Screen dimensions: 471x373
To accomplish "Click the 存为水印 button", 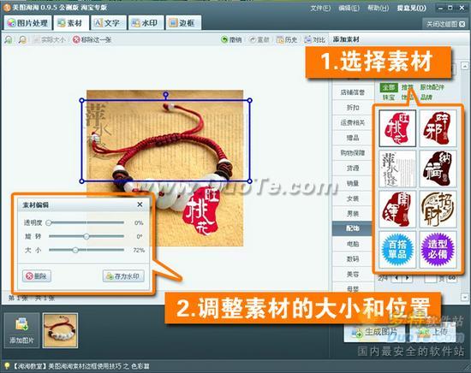I will (x=123, y=276).
